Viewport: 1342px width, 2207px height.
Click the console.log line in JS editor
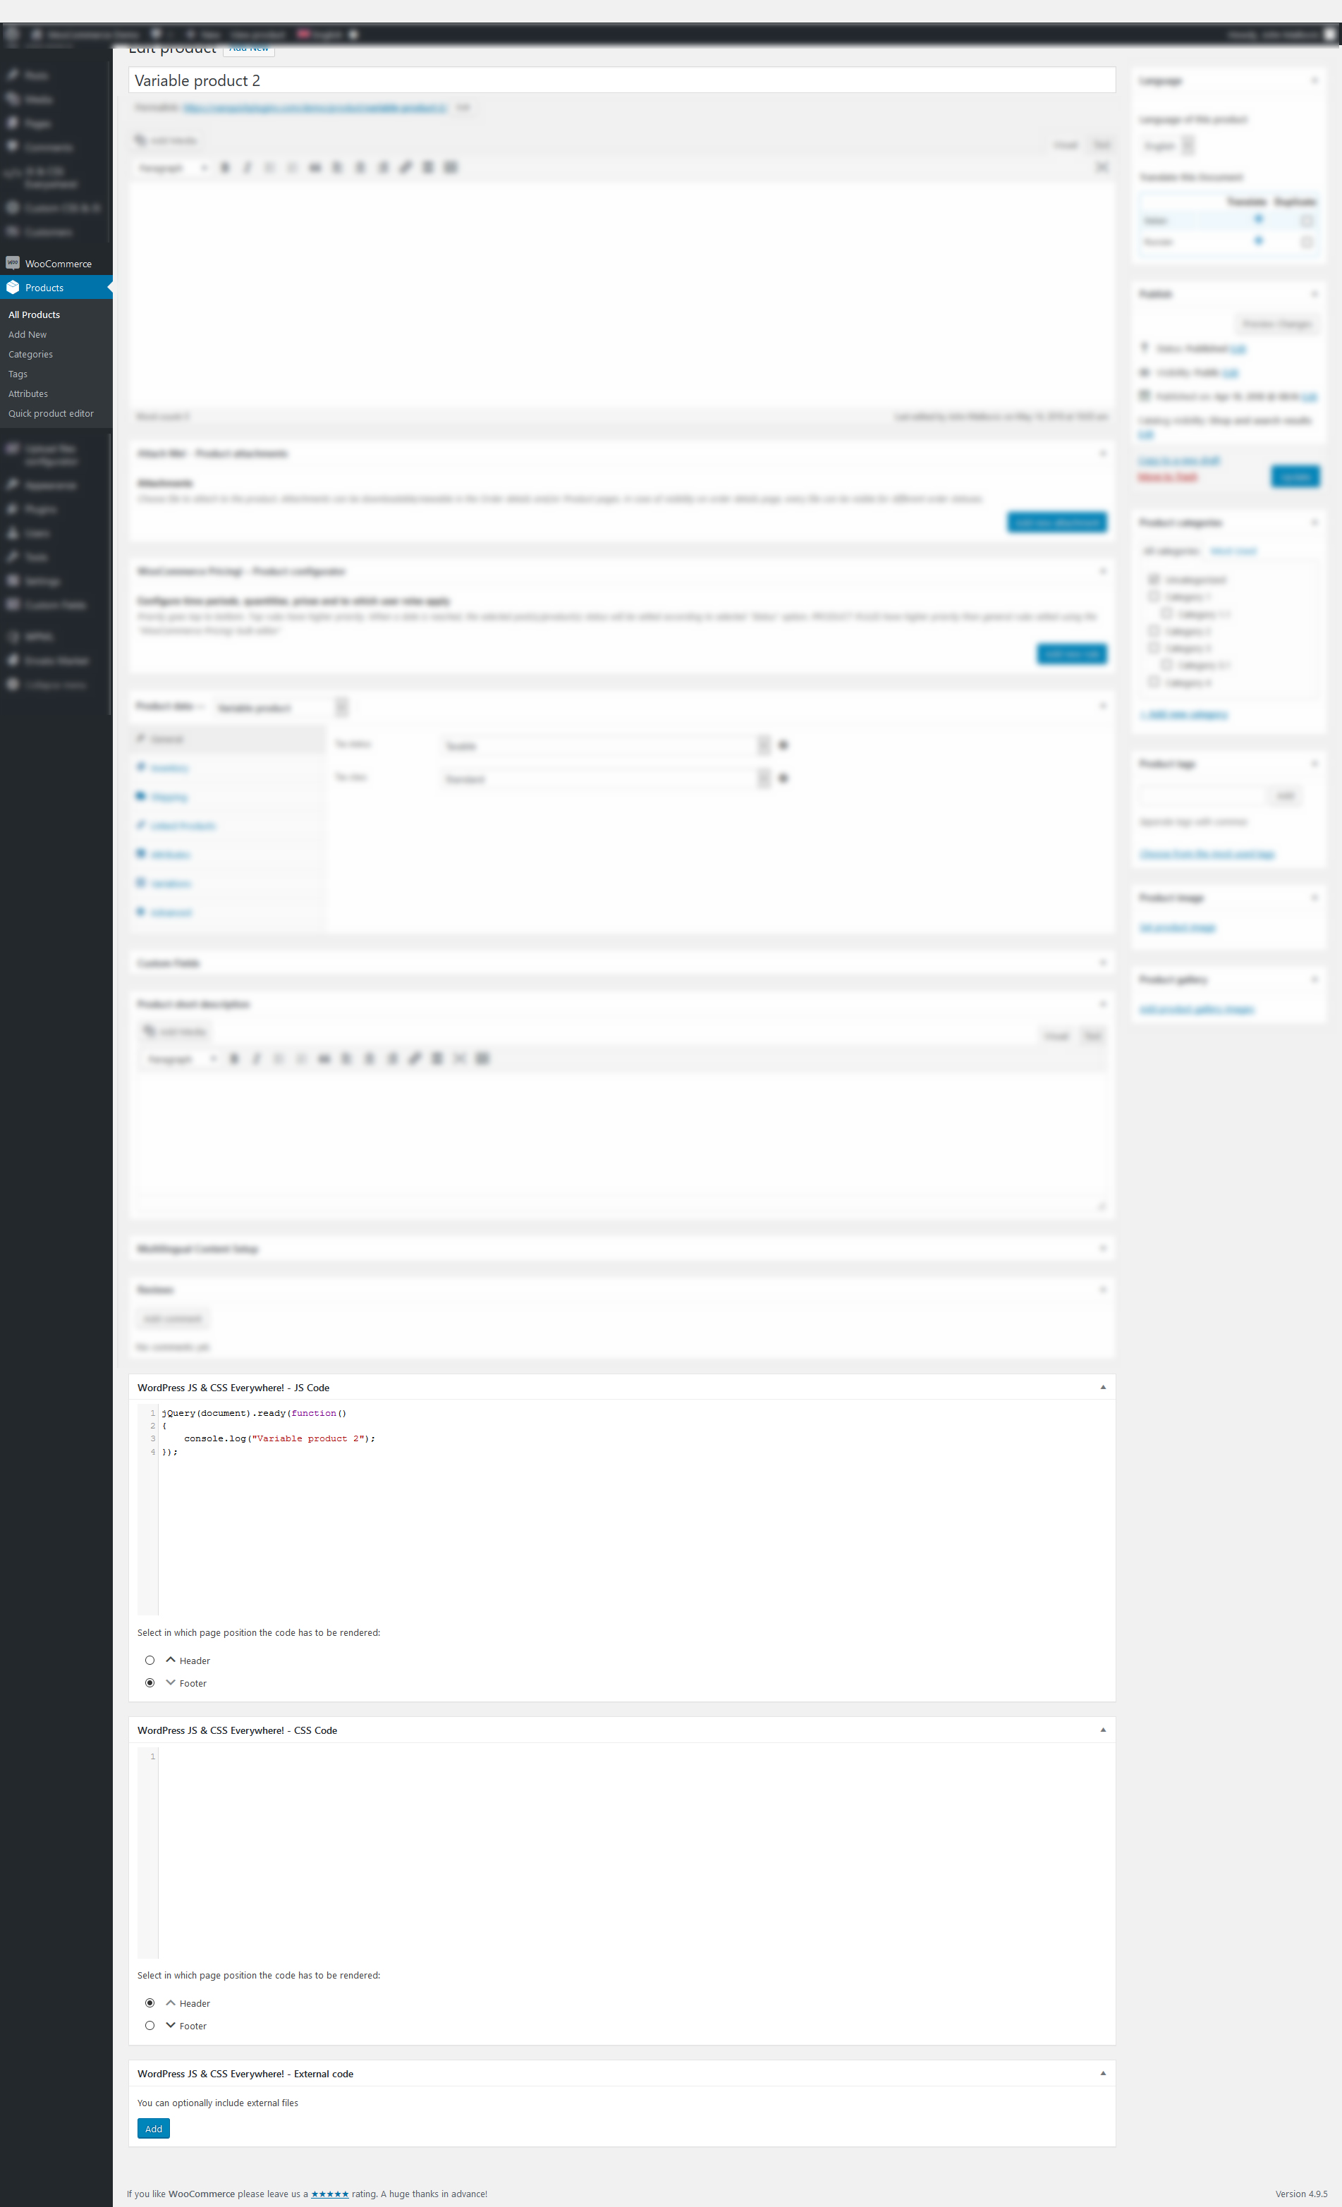pos(279,1438)
